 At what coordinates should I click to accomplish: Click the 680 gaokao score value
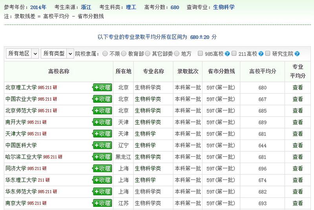point(175,7)
